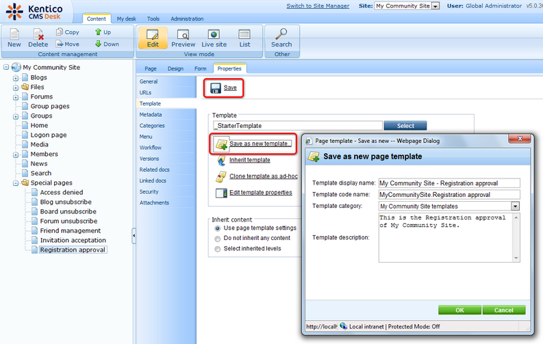Collapse the Special pages tree node
This screenshot has width=543, height=344.
16,183
